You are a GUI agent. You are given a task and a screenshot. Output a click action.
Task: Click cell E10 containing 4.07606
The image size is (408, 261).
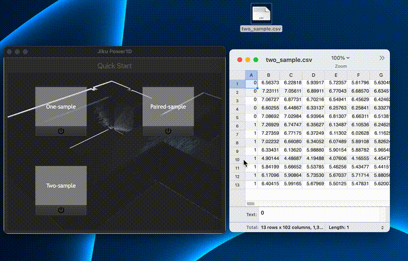click(337, 159)
